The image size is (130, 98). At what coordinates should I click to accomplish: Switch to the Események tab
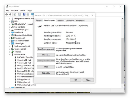click(x=70, y=21)
